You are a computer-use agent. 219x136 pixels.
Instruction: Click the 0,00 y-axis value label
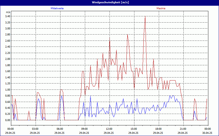(x=8, y=120)
